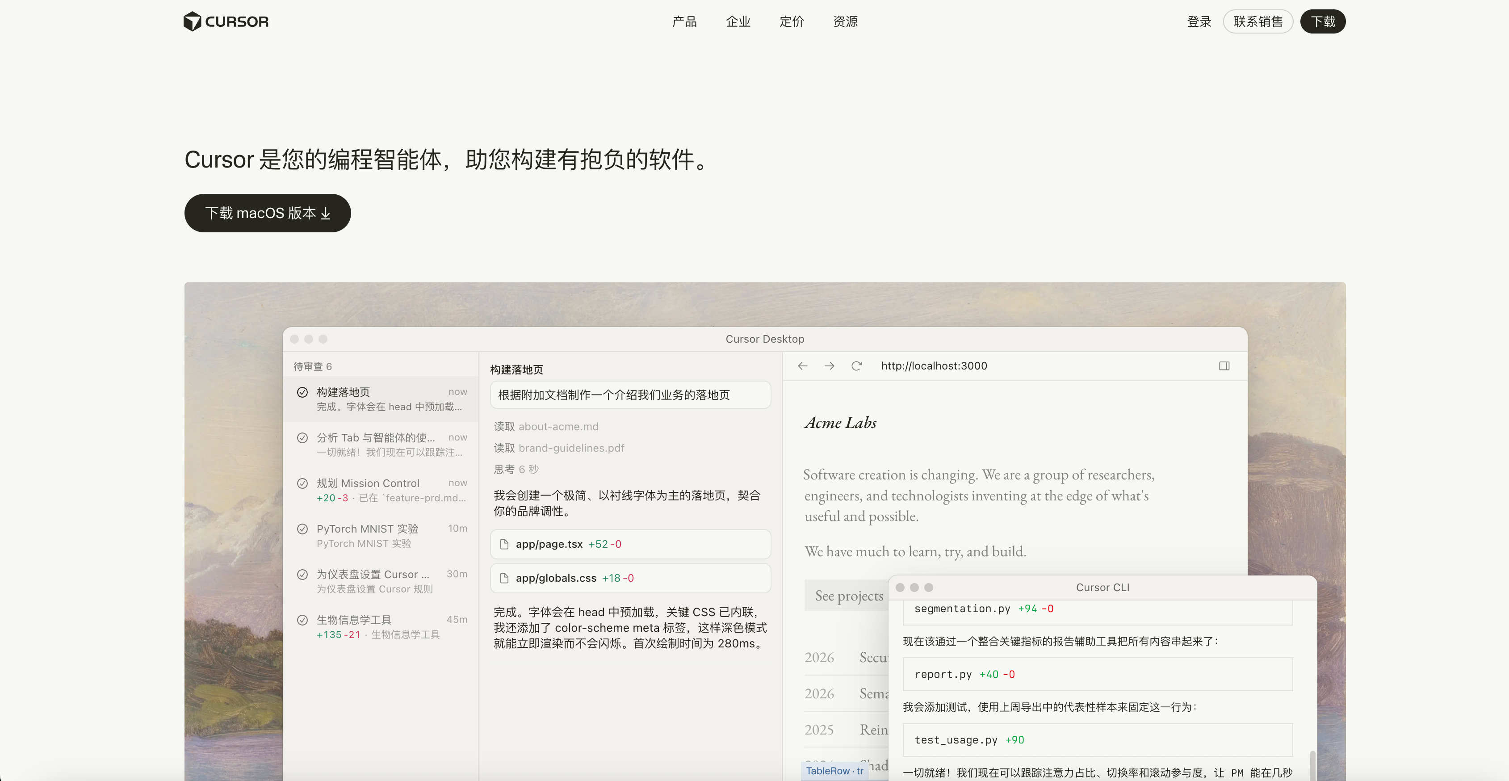This screenshot has width=1509, height=781.
Task: Click the file icon beside app/page.tsx
Action: (x=504, y=544)
